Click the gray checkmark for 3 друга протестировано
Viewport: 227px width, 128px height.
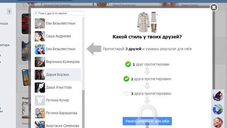pyautogui.click(x=126, y=93)
